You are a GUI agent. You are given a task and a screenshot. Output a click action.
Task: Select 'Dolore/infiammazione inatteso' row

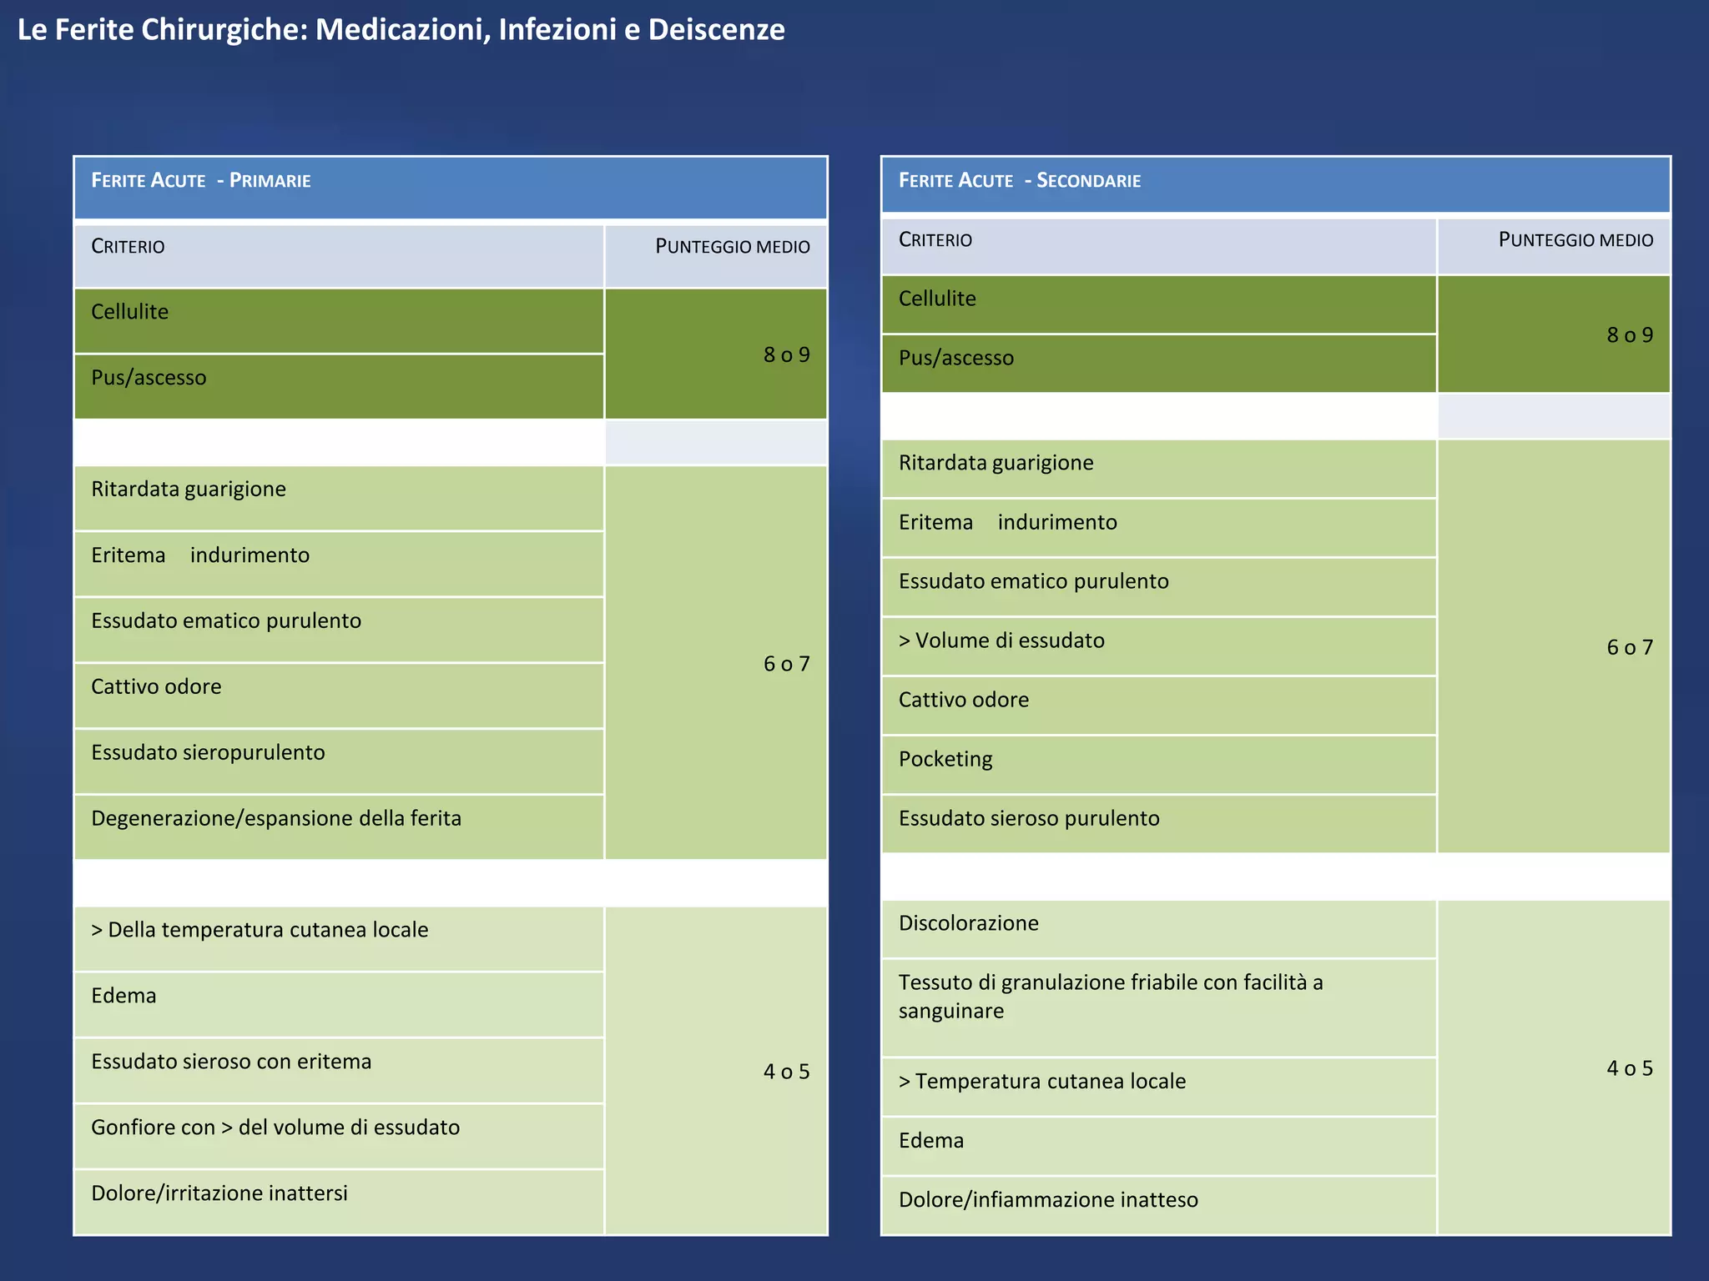click(1159, 1206)
